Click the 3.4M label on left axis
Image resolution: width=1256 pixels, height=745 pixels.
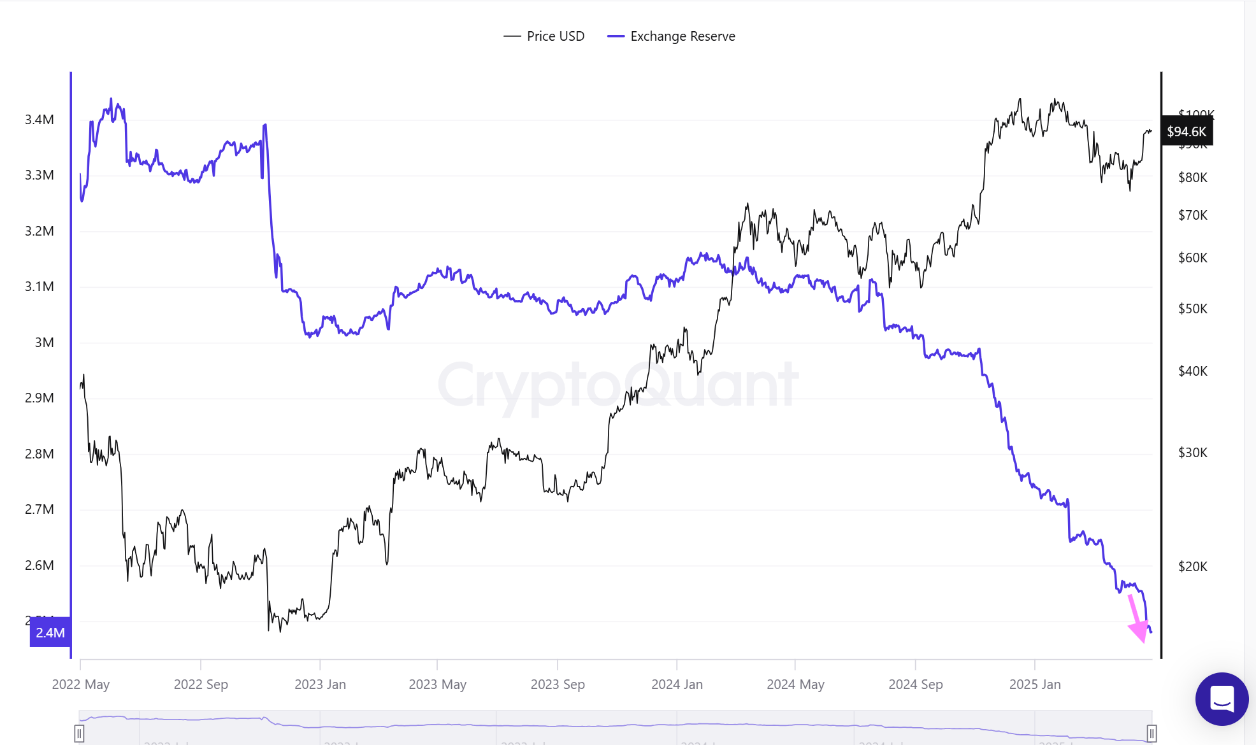[40, 120]
